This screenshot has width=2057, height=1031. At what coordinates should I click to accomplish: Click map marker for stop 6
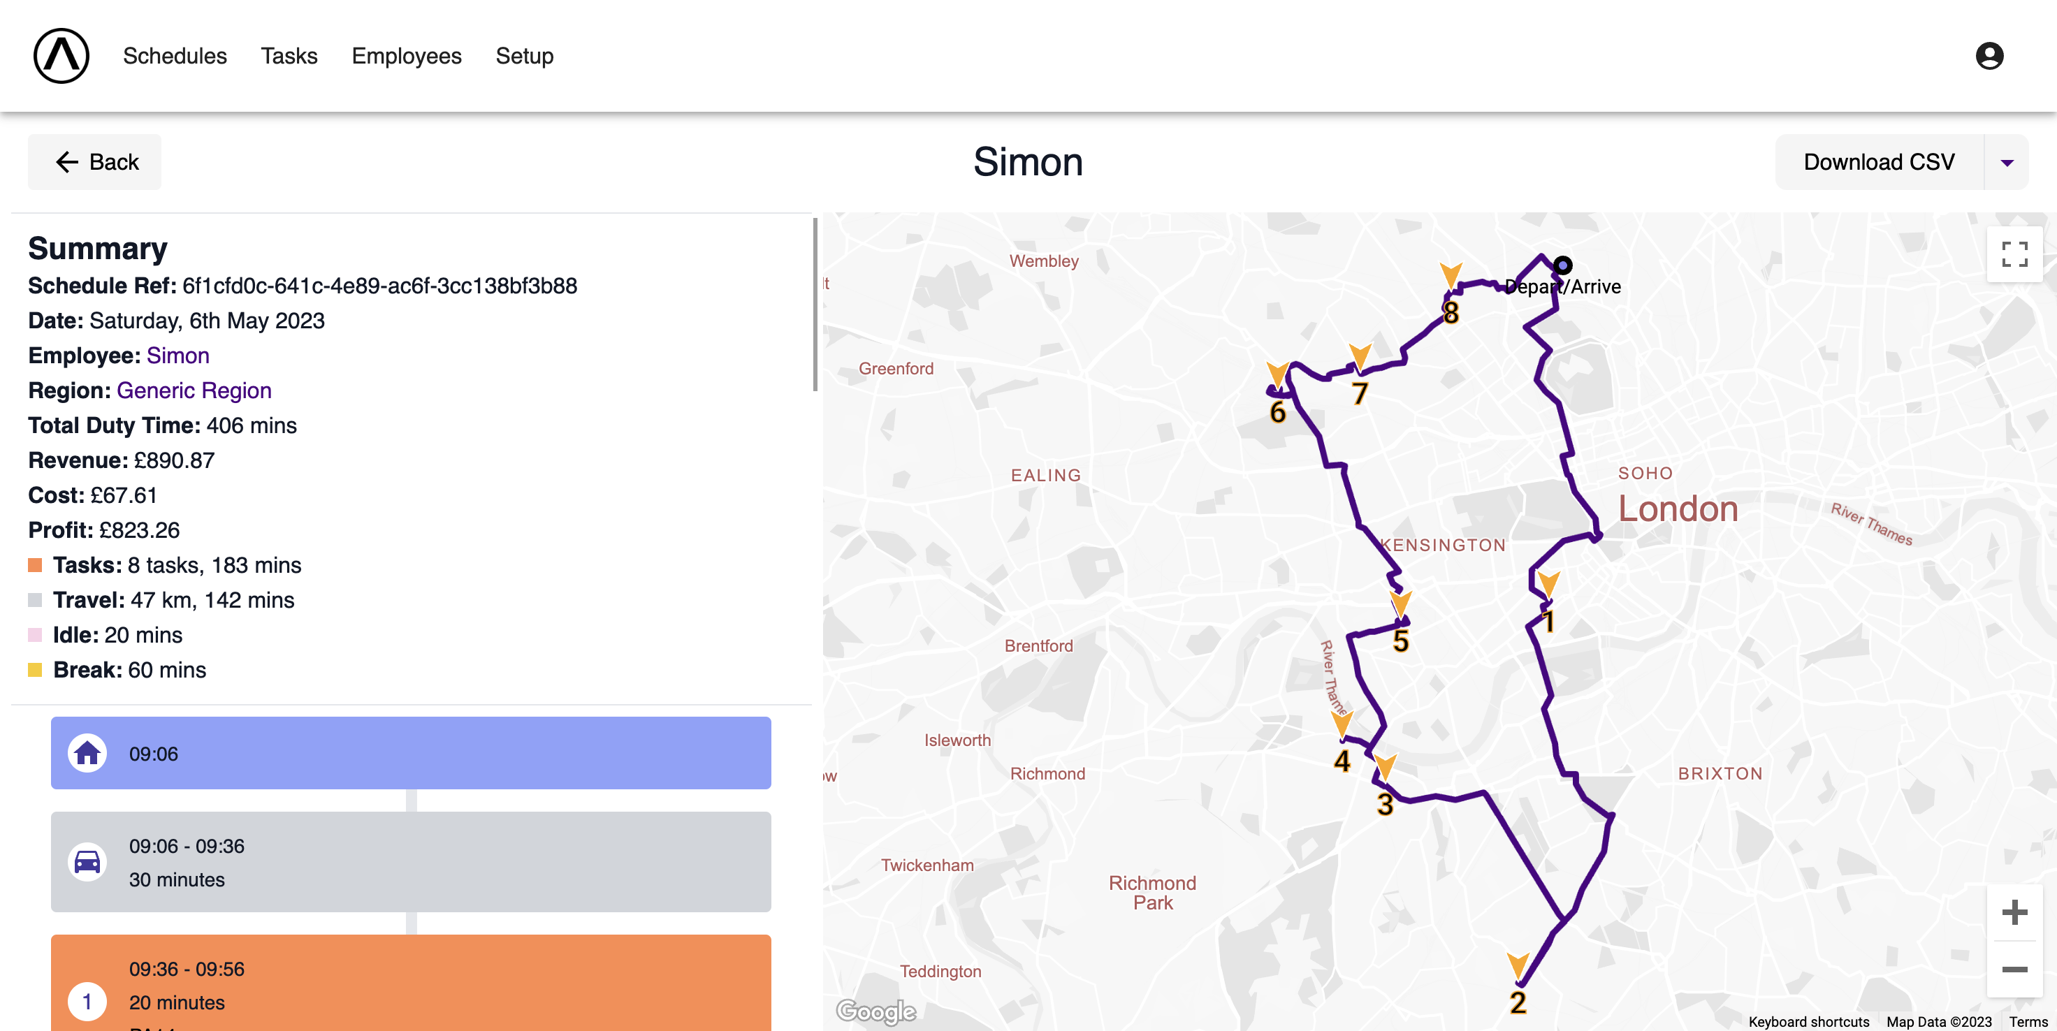click(x=1278, y=376)
